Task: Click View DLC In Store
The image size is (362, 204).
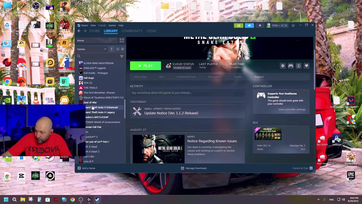Action: coord(264,147)
